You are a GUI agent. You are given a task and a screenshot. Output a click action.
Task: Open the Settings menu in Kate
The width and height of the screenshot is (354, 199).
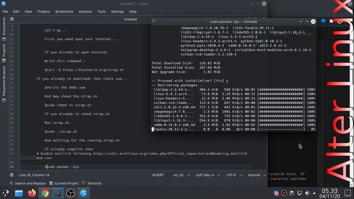[117, 12]
